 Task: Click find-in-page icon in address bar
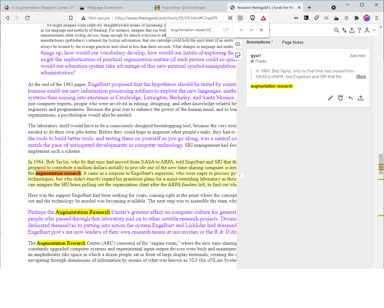(x=240, y=18)
